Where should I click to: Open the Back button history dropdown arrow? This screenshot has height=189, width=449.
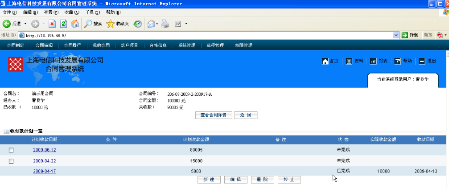click(x=25, y=24)
